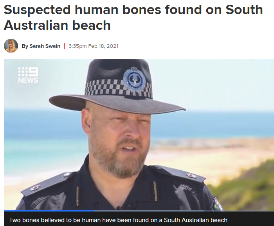274x226 pixels.
Task: Click the video caption about two bones
Action: pyautogui.click(x=118, y=220)
